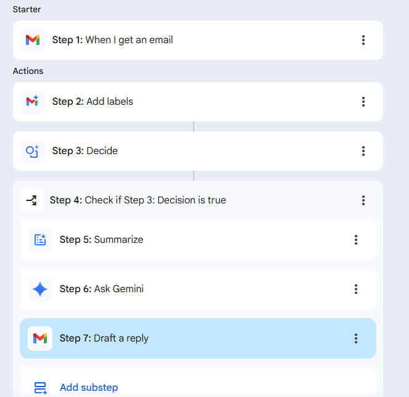
Task: Open more options for Add labels step
Action: [363, 102]
